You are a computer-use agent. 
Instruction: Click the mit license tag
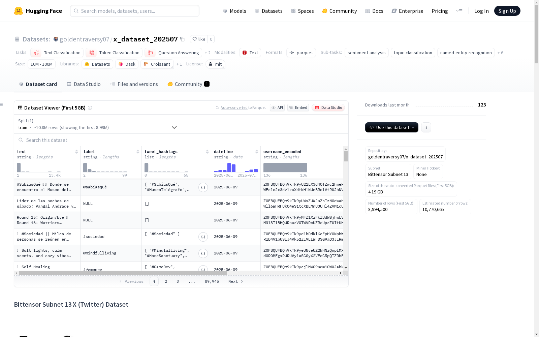point(215,64)
